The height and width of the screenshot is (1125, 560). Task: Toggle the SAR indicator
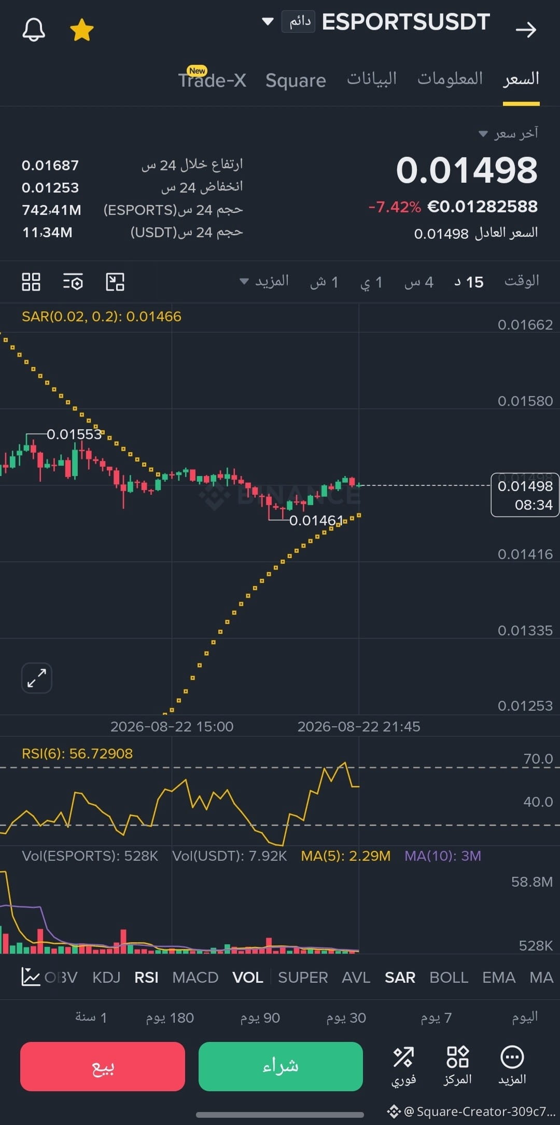pos(400,978)
